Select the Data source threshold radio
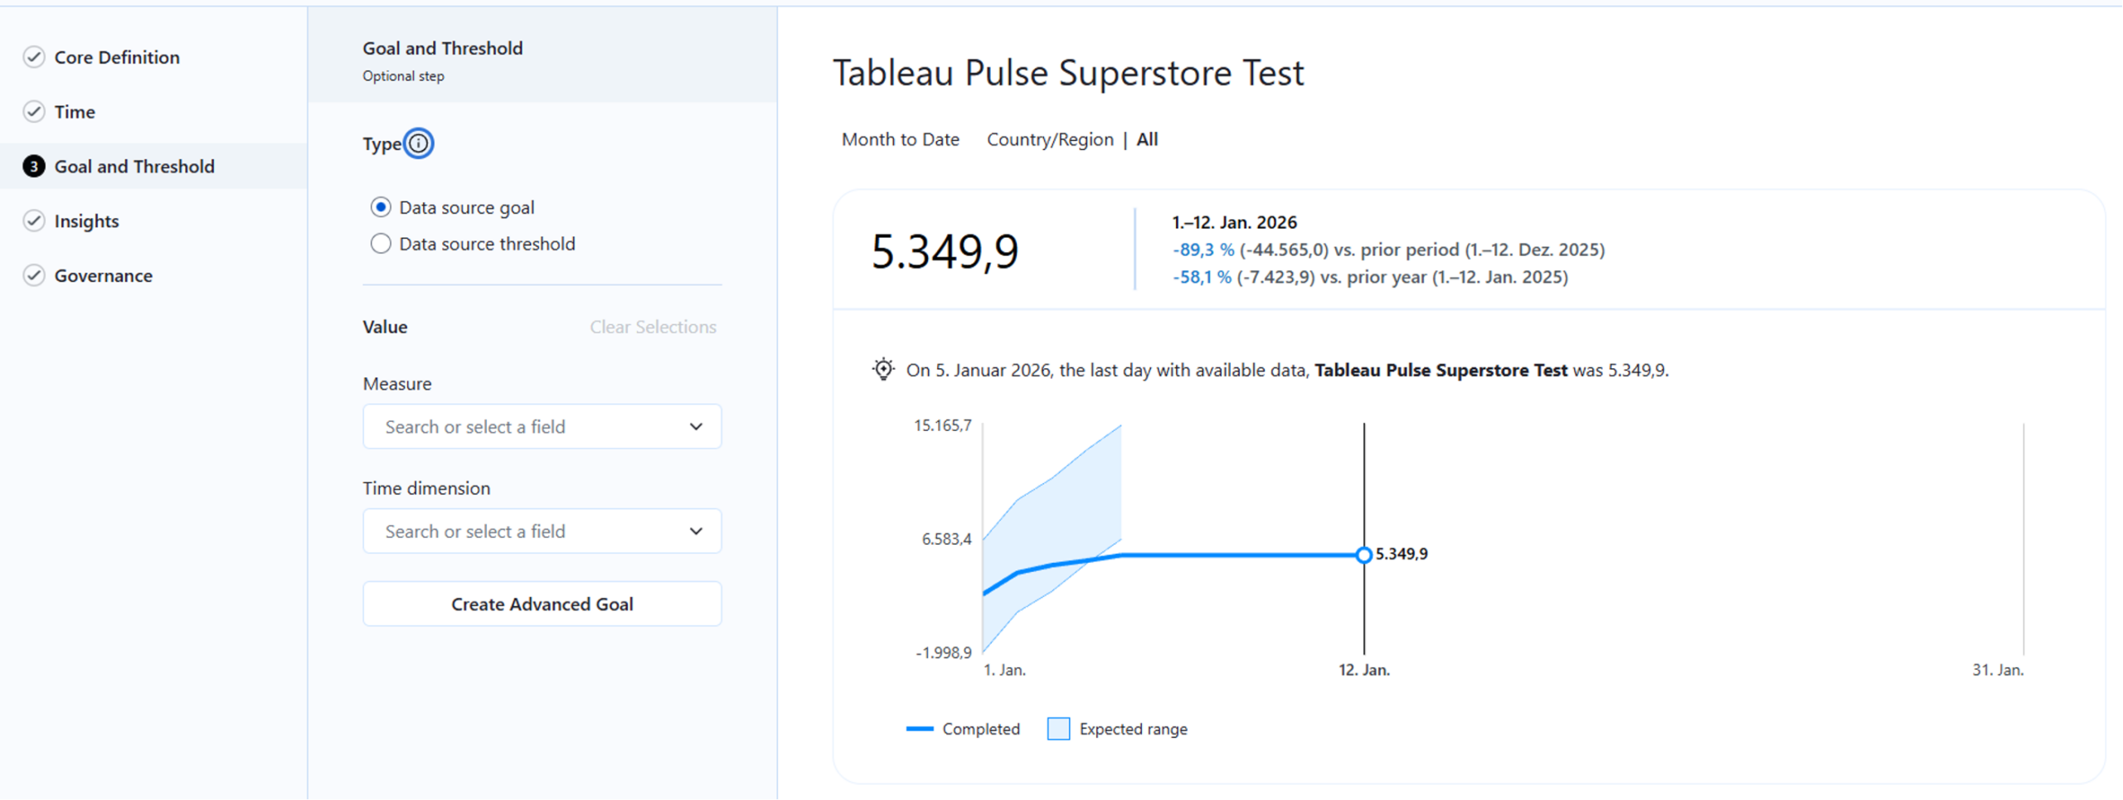 coord(381,244)
